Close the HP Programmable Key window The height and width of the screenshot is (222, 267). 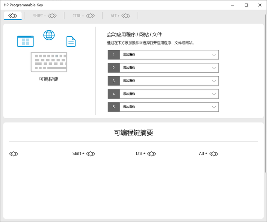(260, 5)
